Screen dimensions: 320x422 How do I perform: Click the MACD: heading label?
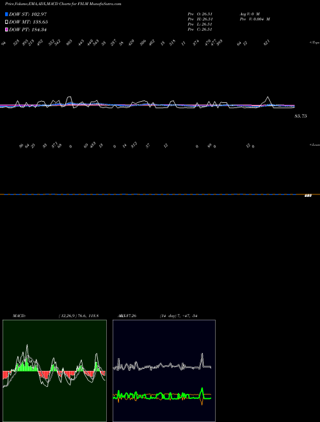19,316
